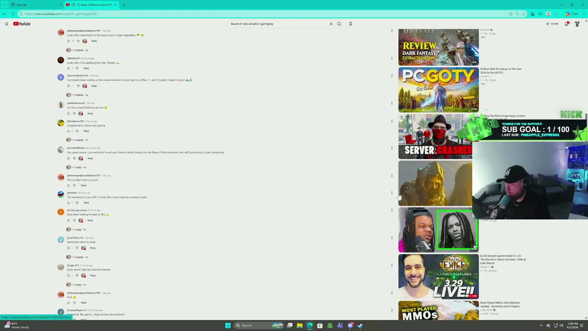View site information lock icon in address bar
This screenshot has height=331, width=588.
point(21,14)
